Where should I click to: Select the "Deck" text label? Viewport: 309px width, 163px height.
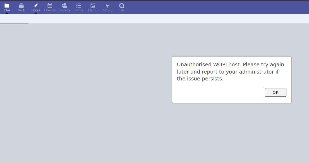(21, 10)
